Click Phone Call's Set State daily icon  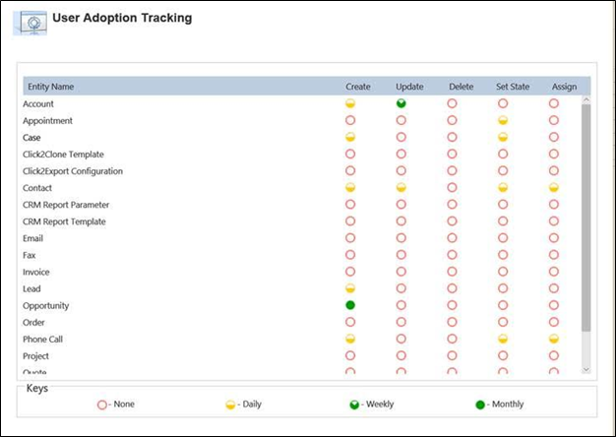(x=503, y=339)
